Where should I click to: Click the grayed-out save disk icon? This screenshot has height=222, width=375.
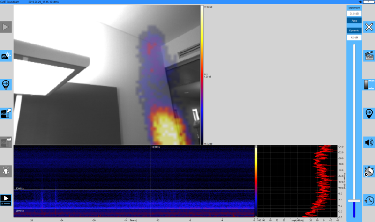click(x=6, y=142)
